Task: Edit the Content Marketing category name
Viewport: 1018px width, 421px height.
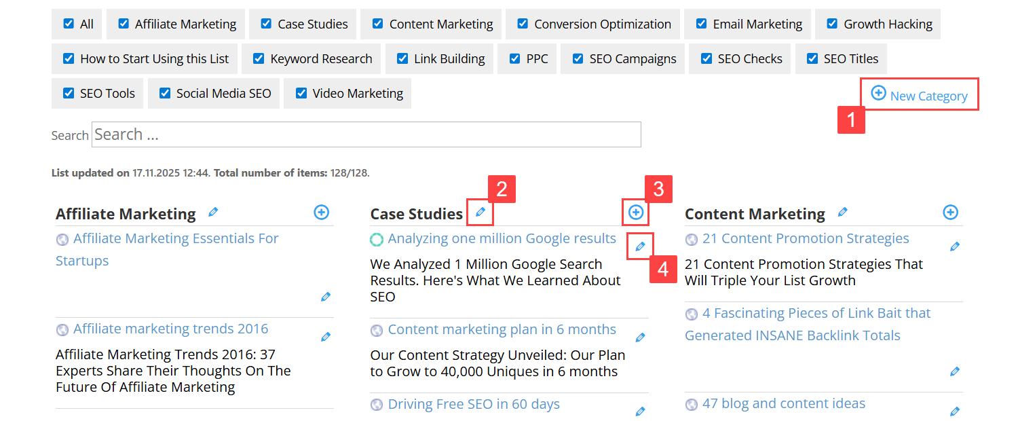Action: 842,212
